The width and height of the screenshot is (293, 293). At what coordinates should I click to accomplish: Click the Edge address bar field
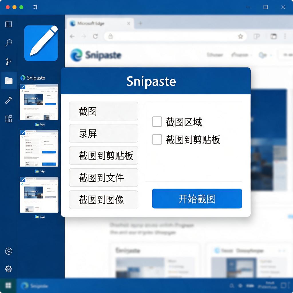[175, 36]
